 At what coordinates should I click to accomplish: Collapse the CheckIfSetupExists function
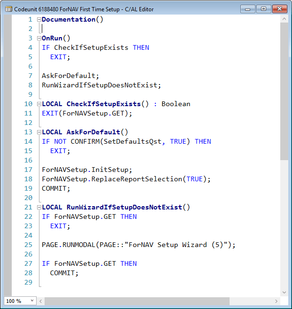click(39, 104)
